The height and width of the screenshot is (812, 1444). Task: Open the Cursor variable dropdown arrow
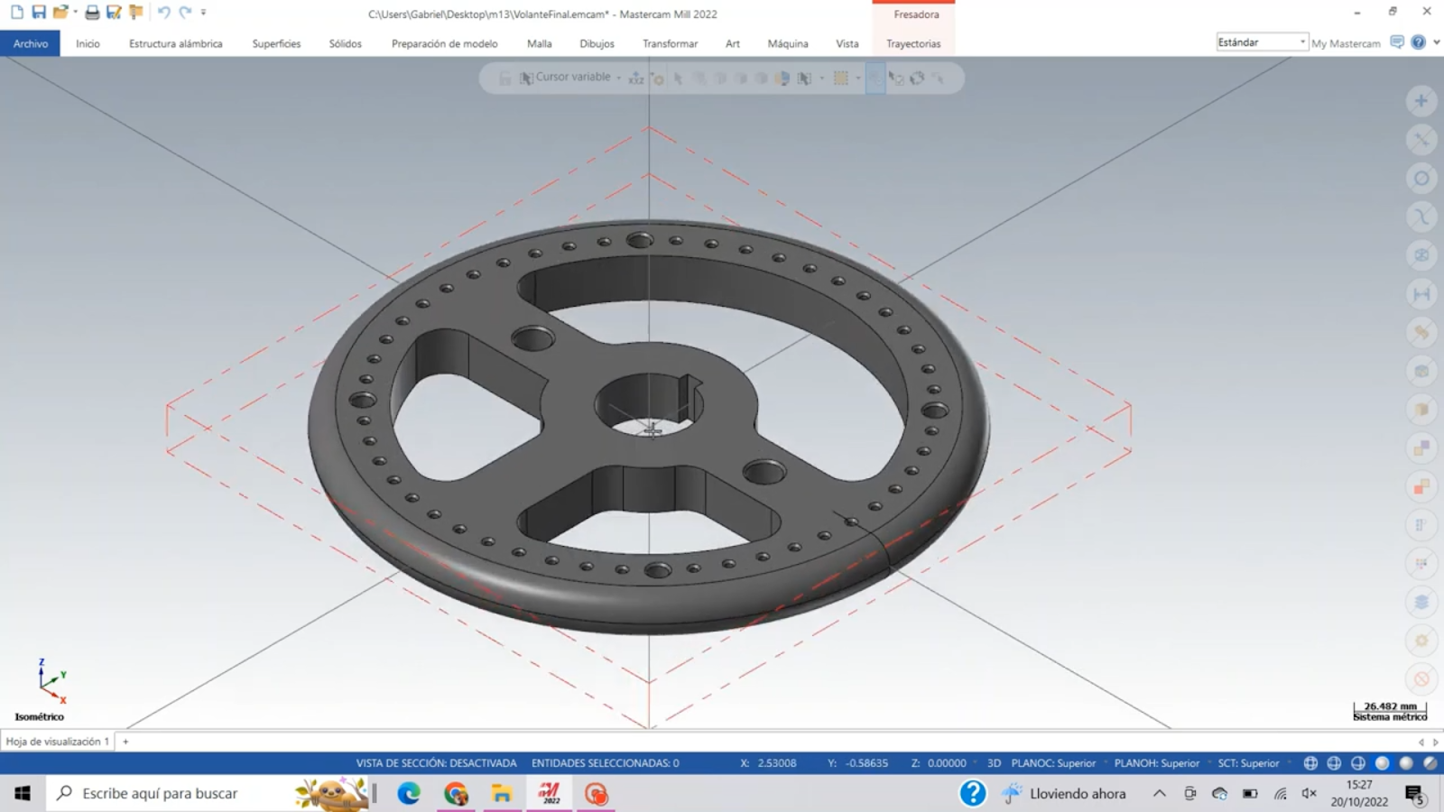tap(618, 78)
